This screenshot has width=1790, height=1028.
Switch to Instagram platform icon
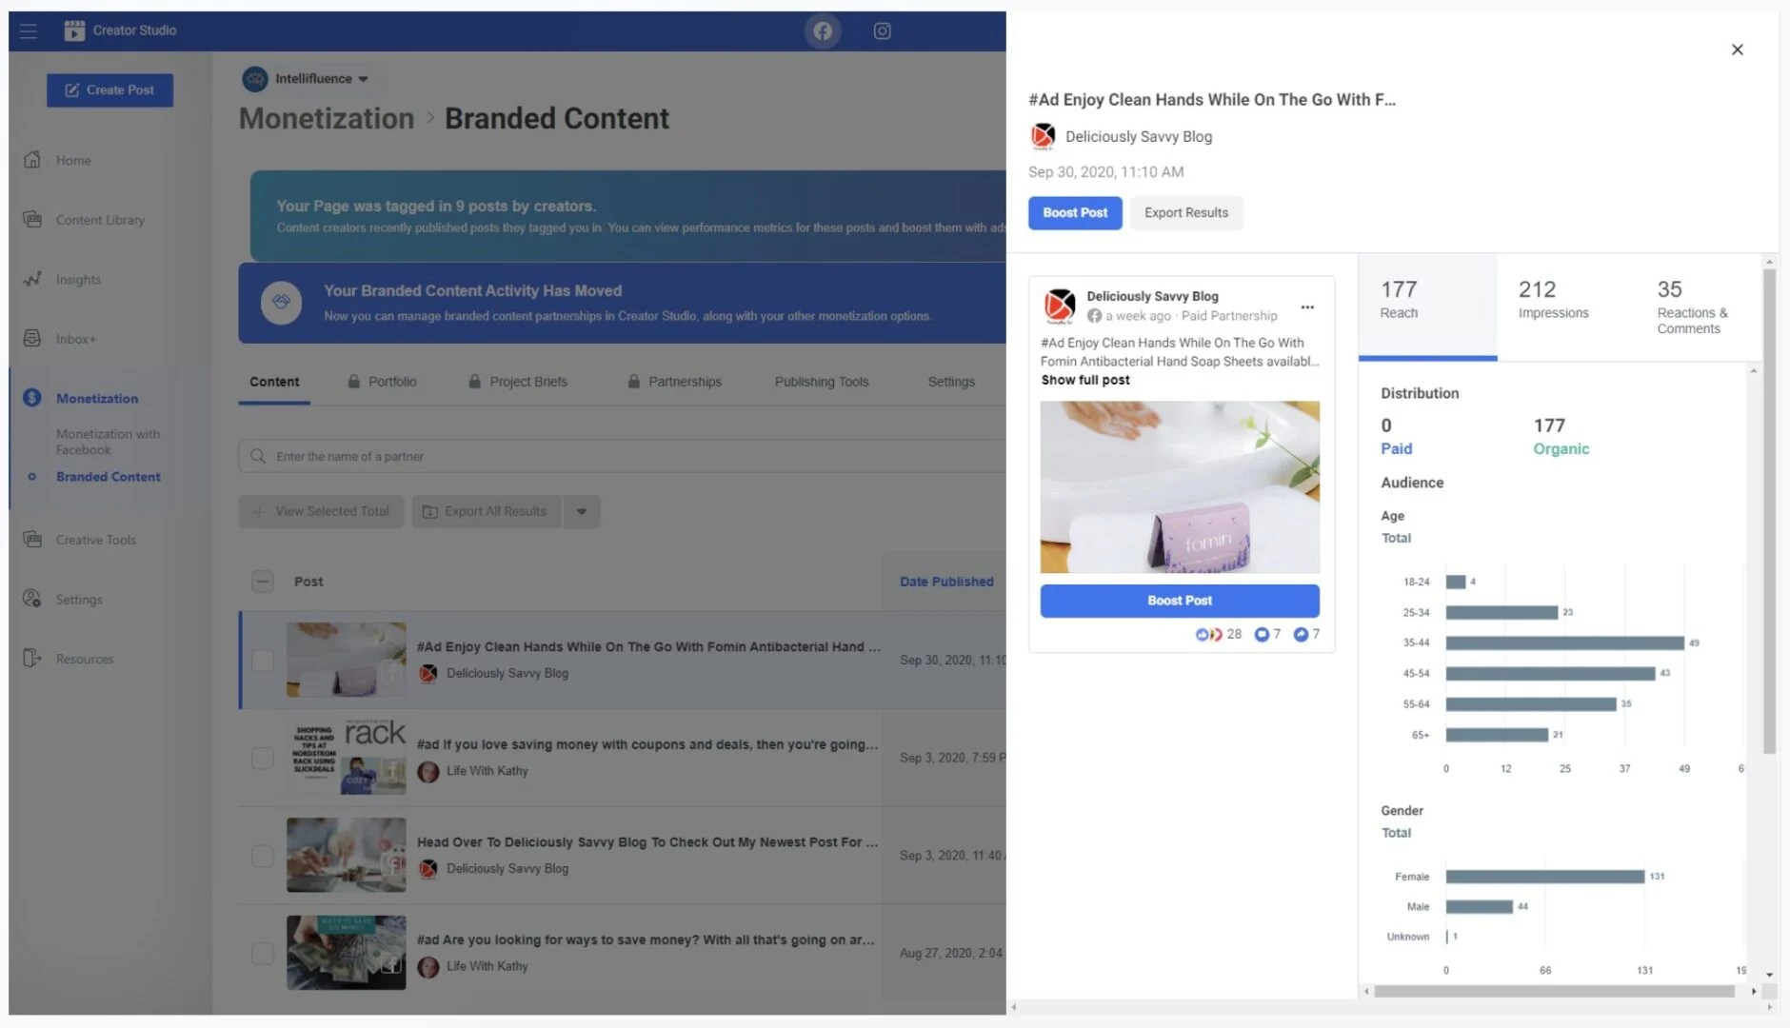[883, 30]
